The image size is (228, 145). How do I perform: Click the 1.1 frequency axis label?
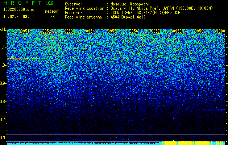click(3, 47)
